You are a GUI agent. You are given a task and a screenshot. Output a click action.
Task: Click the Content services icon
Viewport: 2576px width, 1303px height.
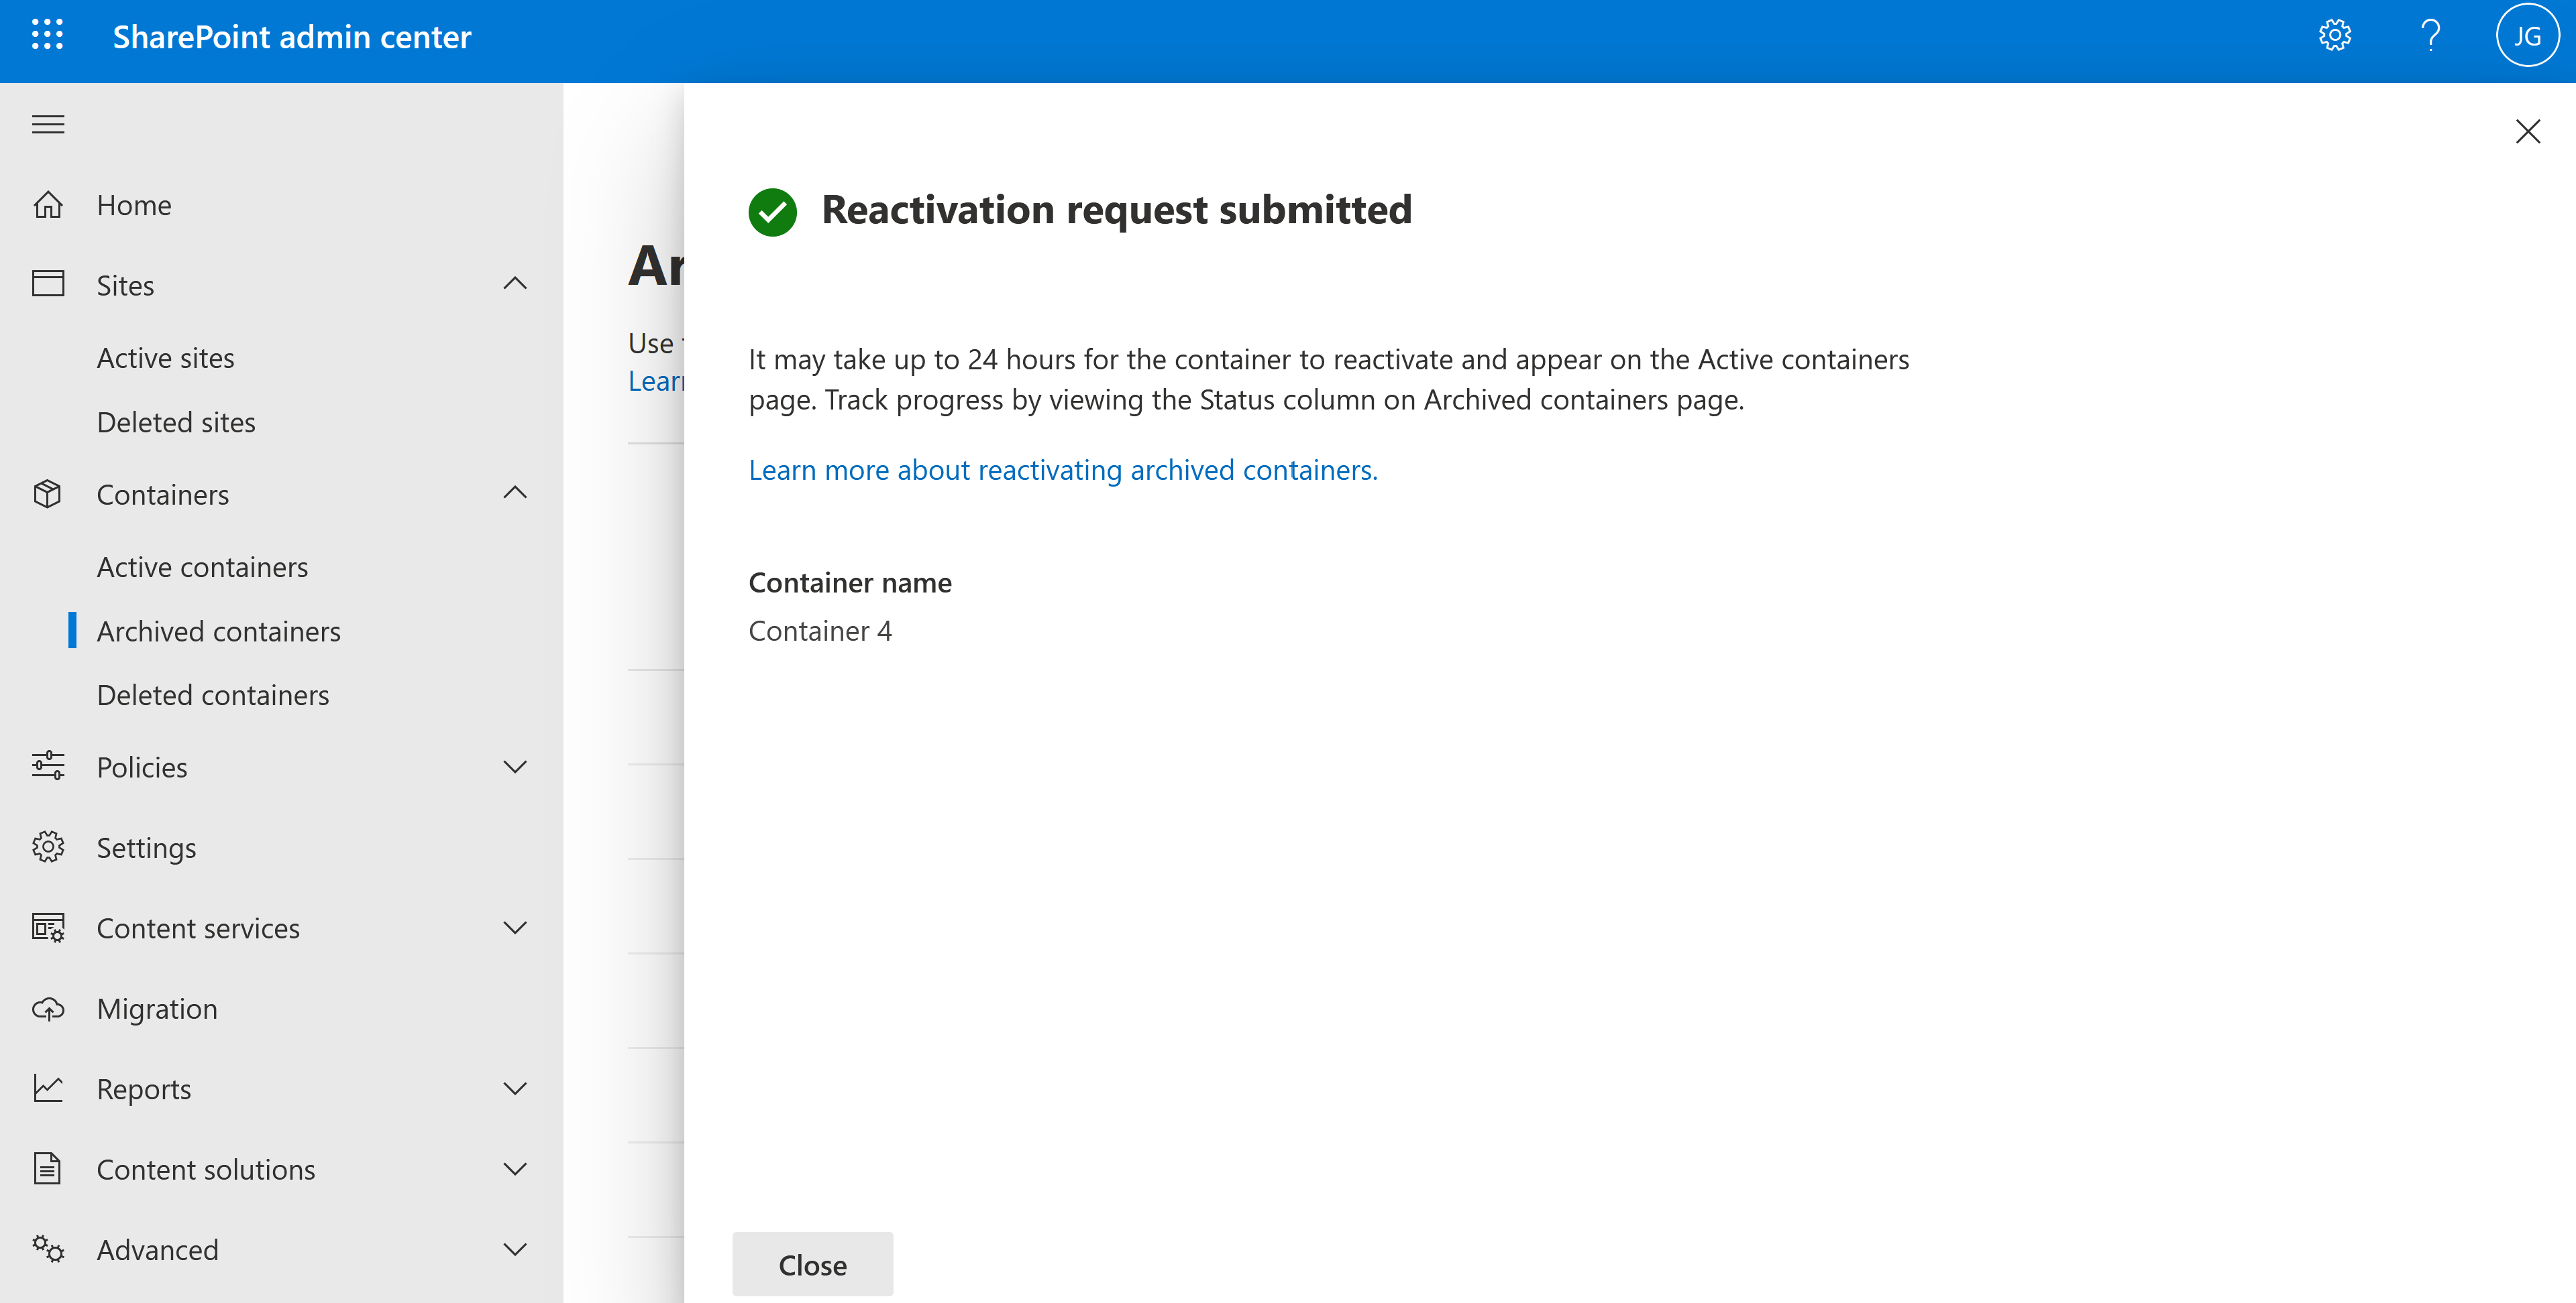click(x=47, y=927)
